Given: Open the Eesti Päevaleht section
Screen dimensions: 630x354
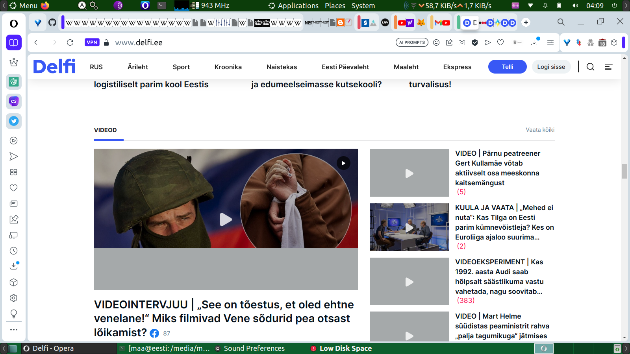Looking at the screenshot, I should point(345,67).
